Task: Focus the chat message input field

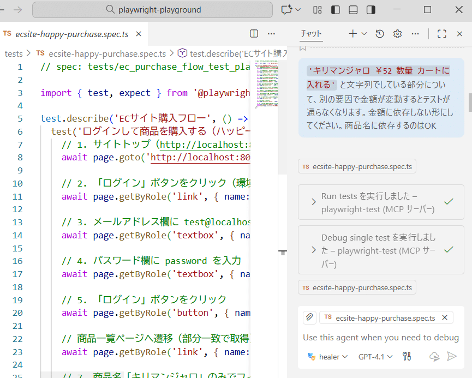Action: click(x=380, y=338)
